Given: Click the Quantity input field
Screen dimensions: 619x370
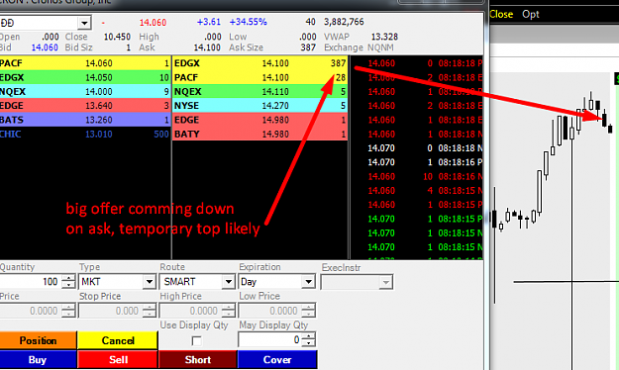Looking at the screenshot, I should 31,282.
